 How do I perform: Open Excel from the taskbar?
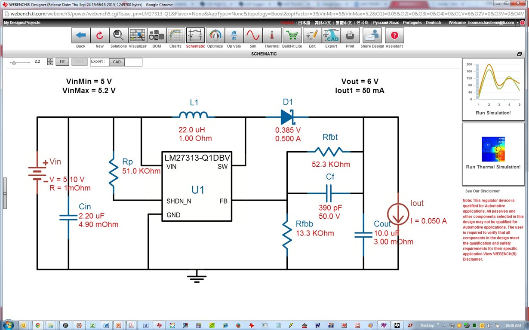(x=92, y=325)
